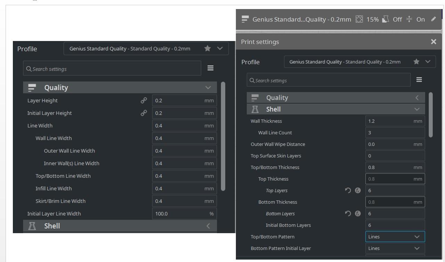
Task: Click the link icon beside Initial Layer Height
Action: (x=143, y=113)
